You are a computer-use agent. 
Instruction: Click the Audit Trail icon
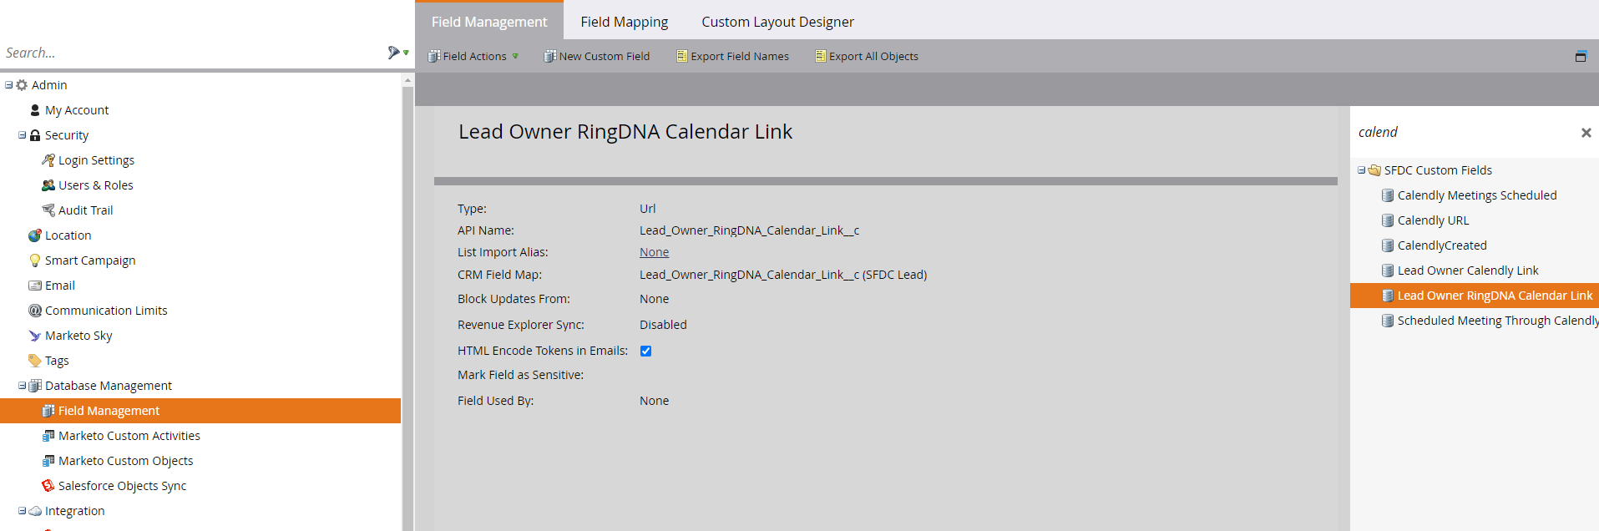[x=48, y=210]
